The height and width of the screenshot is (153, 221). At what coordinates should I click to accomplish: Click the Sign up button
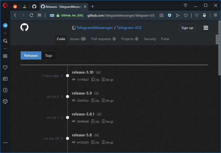click(187, 28)
